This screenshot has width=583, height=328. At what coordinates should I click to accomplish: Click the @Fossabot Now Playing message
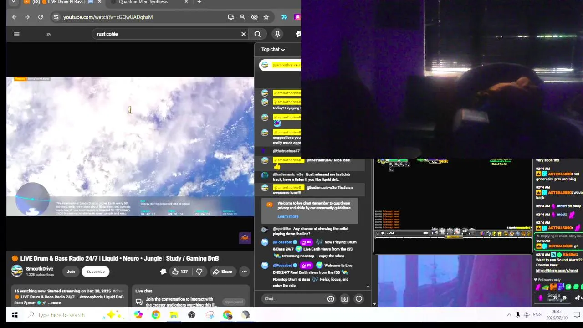[312, 249]
